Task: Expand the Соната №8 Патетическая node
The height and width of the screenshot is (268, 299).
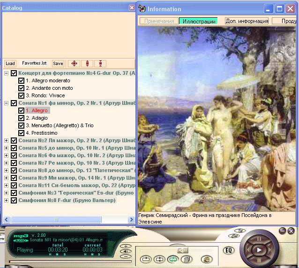Action: click(x=6, y=170)
